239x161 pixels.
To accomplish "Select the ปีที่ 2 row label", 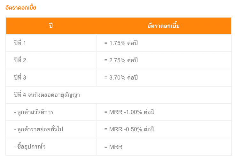I will (x=20, y=60).
